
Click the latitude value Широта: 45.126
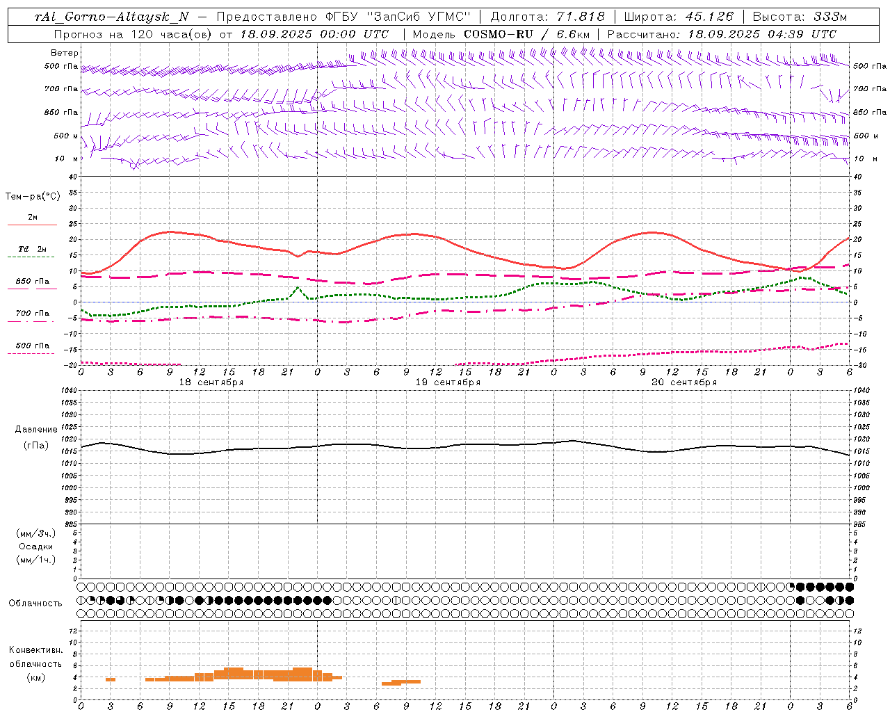tap(679, 17)
